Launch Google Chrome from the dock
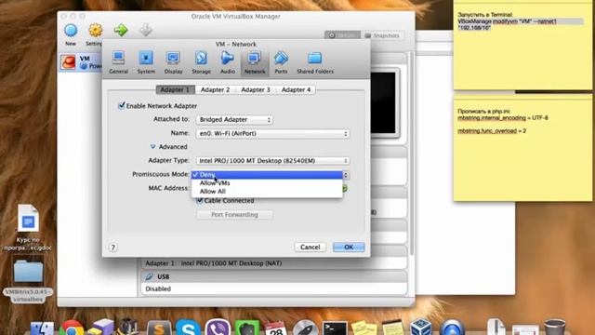595x335 pixels. coord(71,328)
